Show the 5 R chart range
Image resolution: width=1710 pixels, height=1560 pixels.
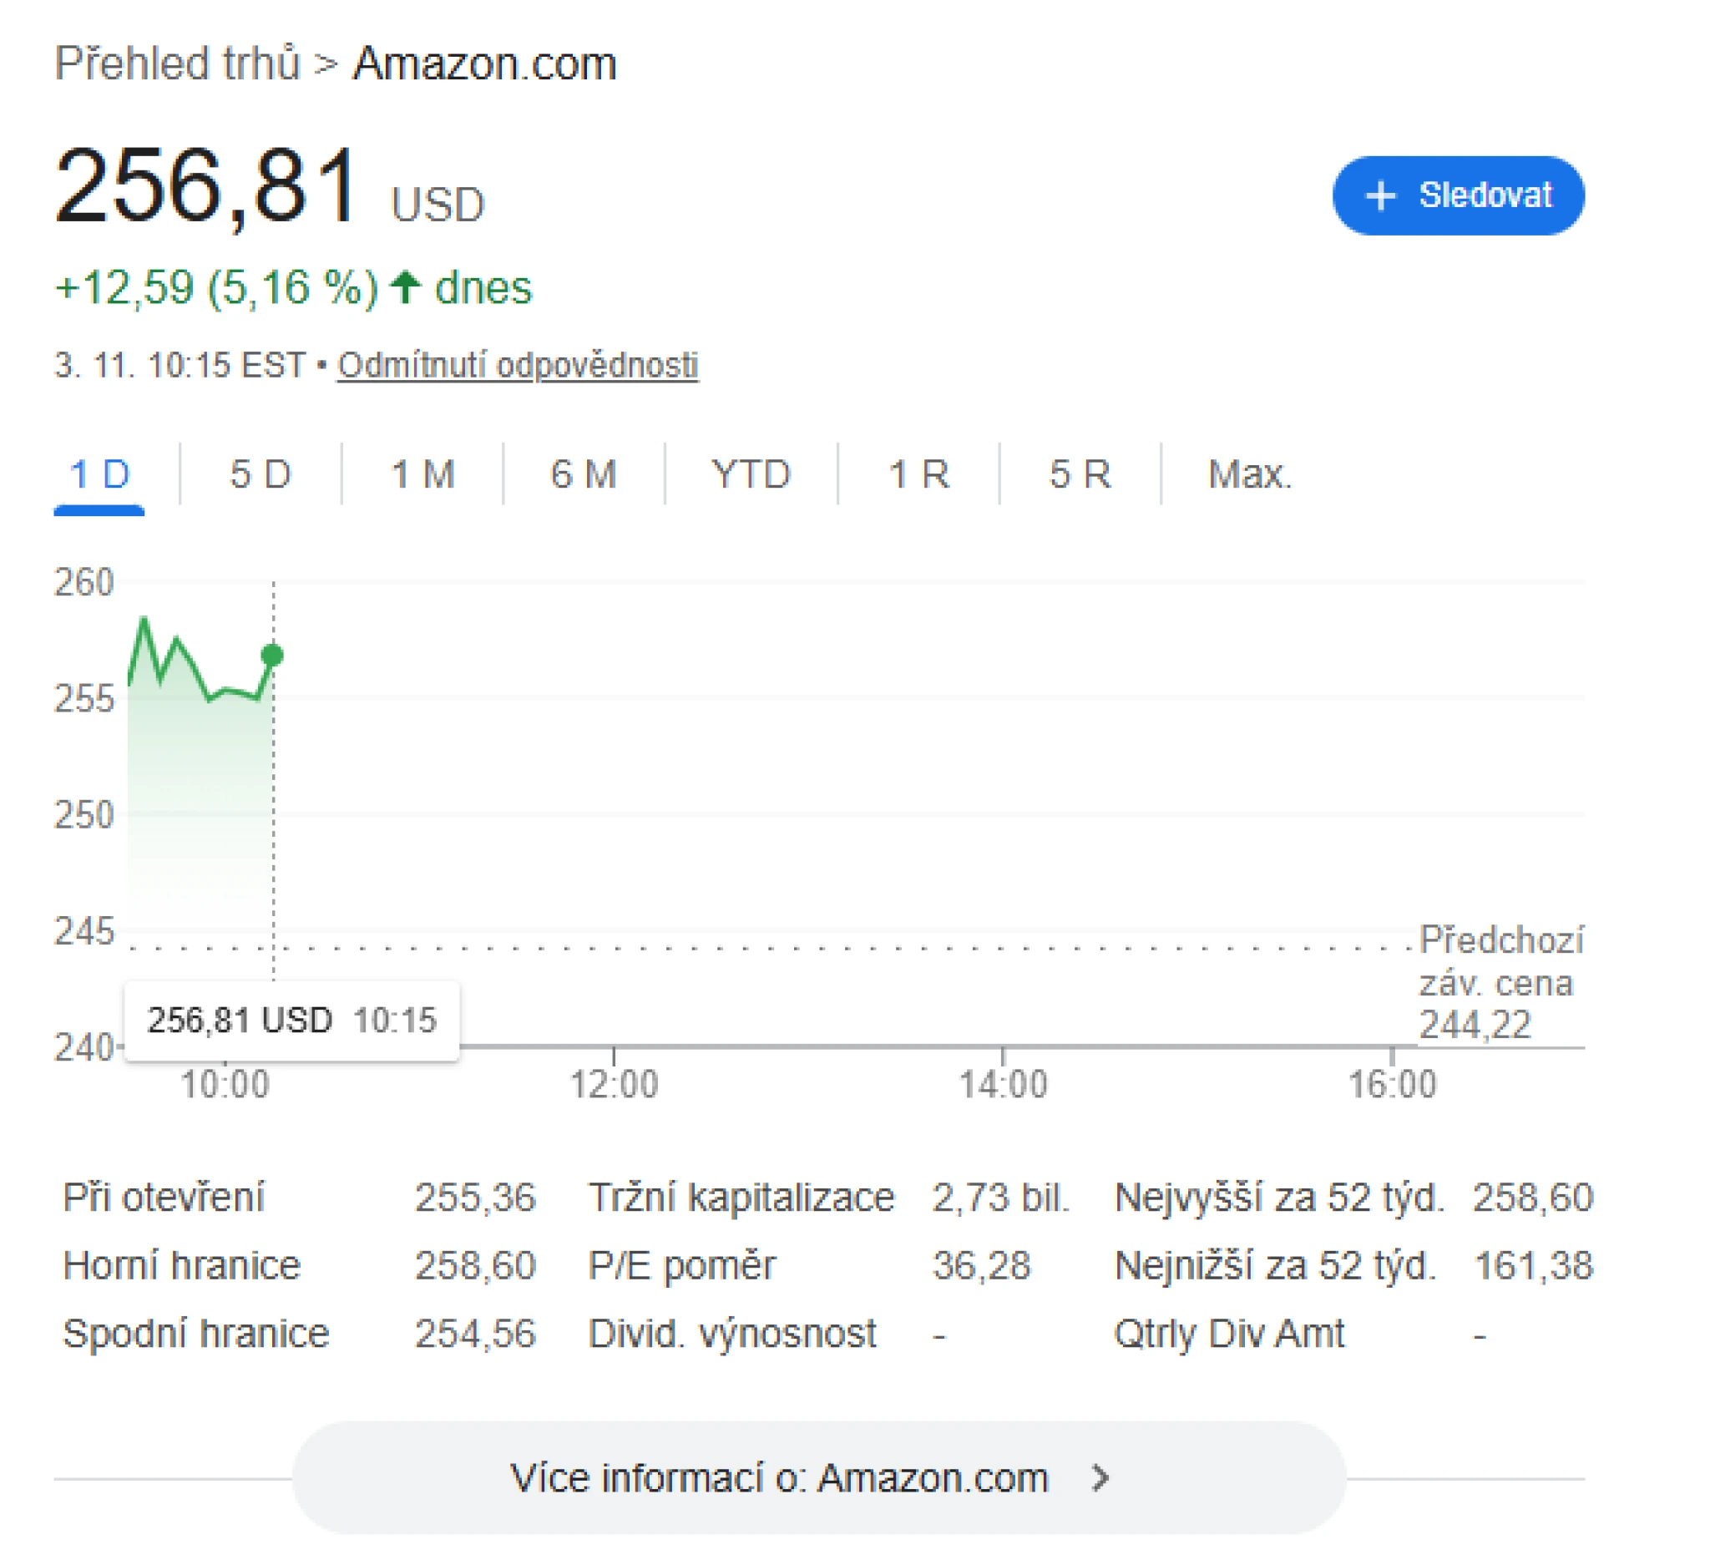1080,474
